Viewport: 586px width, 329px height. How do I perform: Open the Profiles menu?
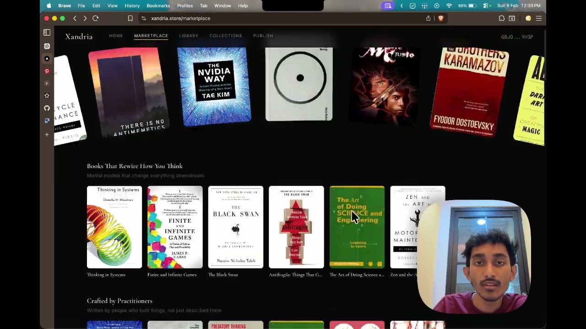click(185, 6)
